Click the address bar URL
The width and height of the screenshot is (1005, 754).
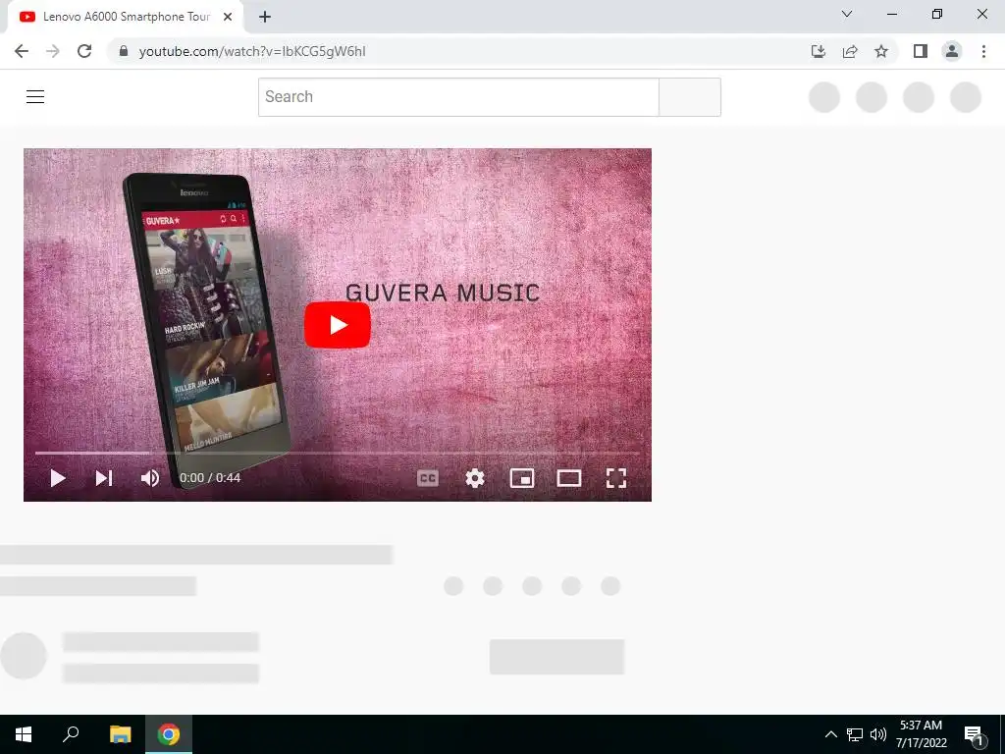pyautogui.click(x=252, y=51)
